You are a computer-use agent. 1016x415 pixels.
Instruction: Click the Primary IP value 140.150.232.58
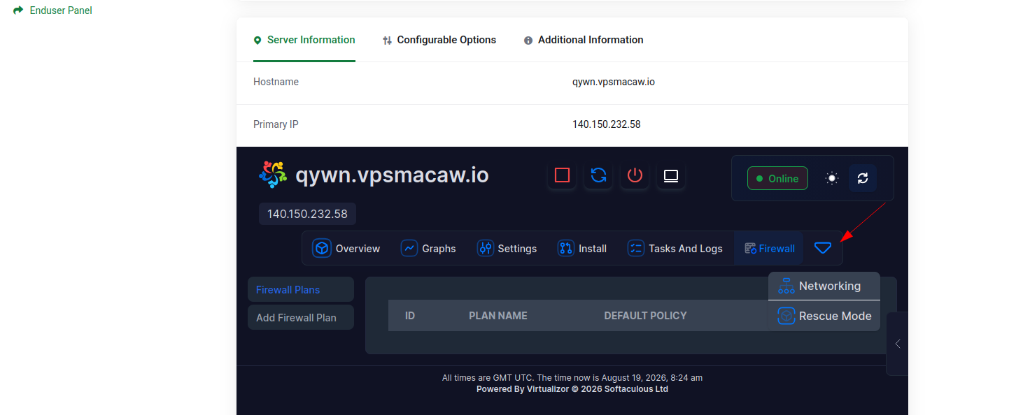pyautogui.click(x=607, y=124)
